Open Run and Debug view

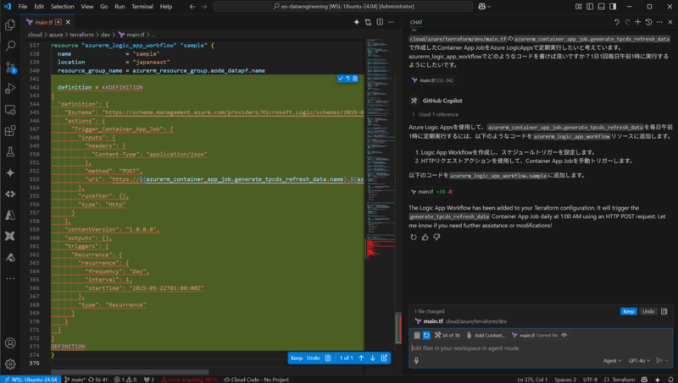click(10, 88)
